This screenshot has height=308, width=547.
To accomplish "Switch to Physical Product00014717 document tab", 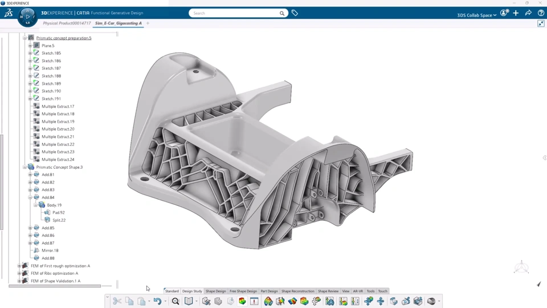I will click(67, 23).
